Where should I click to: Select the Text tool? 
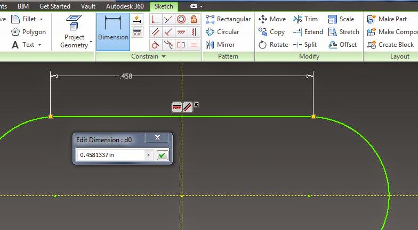(x=23, y=45)
